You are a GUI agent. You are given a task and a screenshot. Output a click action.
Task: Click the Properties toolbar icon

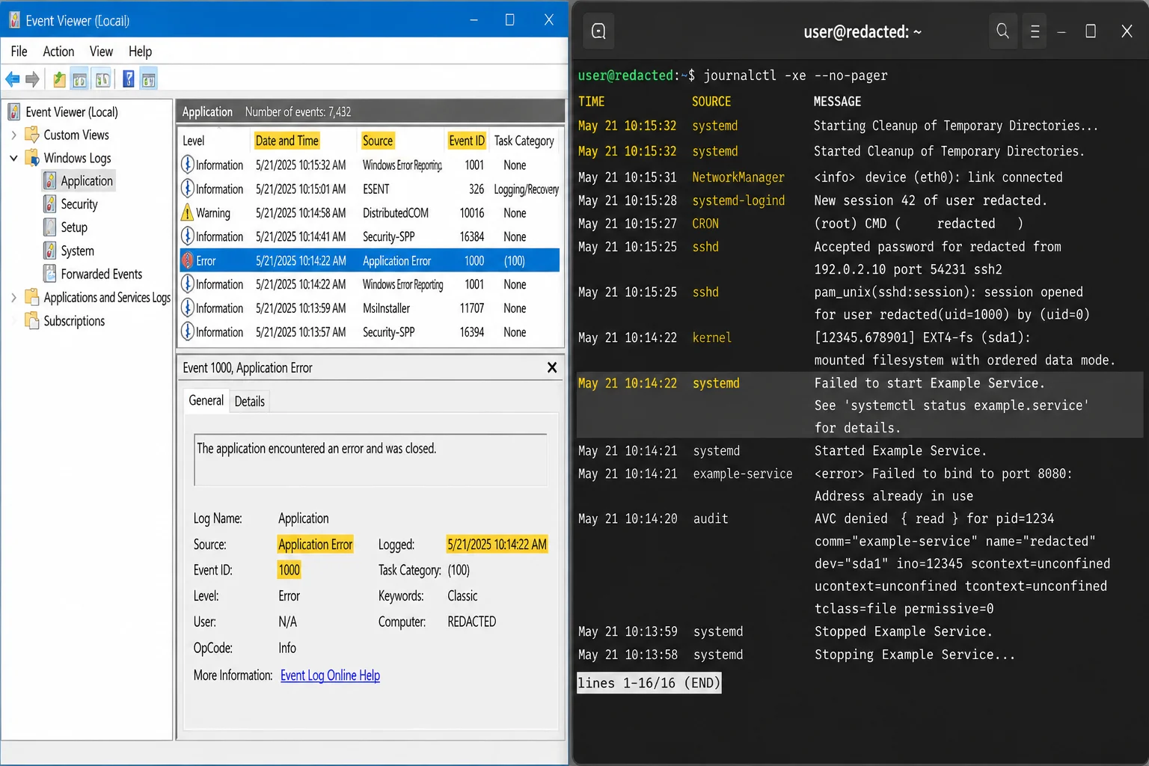tap(102, 79)
